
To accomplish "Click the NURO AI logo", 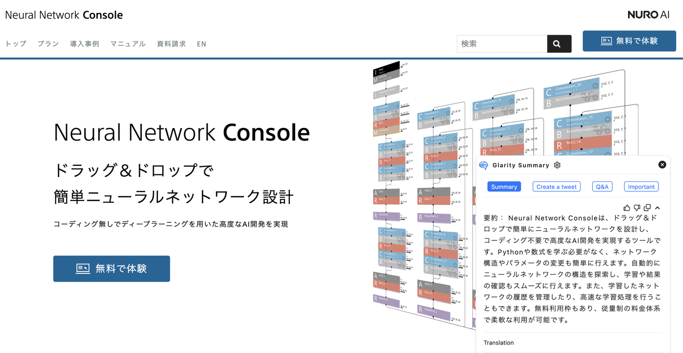I will [x=648, y=15].
